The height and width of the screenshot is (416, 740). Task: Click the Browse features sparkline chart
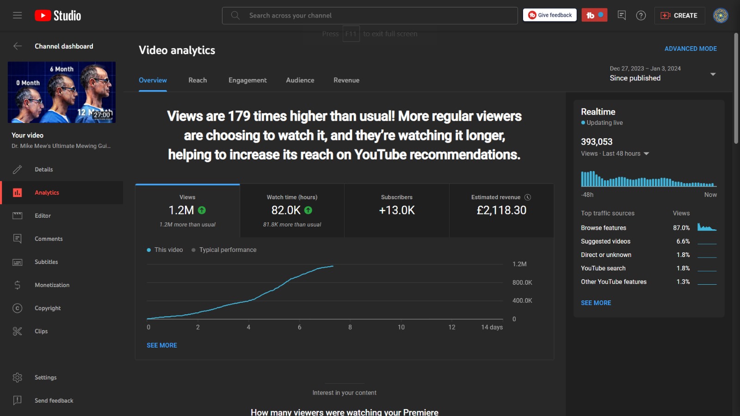pos(707,227)
